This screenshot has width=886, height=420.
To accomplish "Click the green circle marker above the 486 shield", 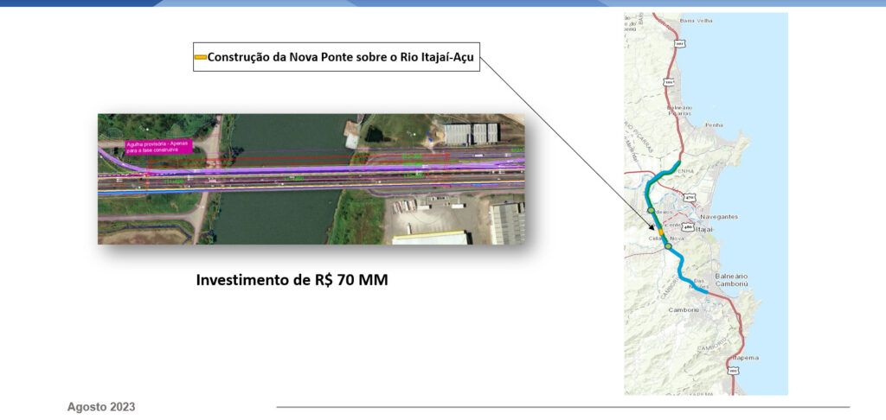I will (652, 211).
